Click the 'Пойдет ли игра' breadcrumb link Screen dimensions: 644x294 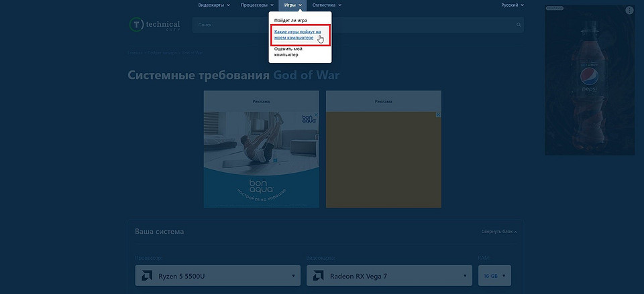point(162,53)
